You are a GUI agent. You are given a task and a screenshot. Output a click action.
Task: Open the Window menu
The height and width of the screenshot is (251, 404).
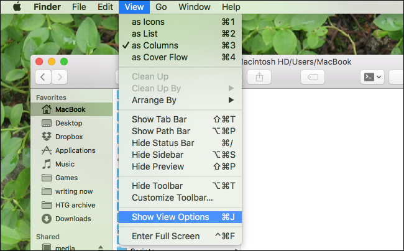click(195, 7)
